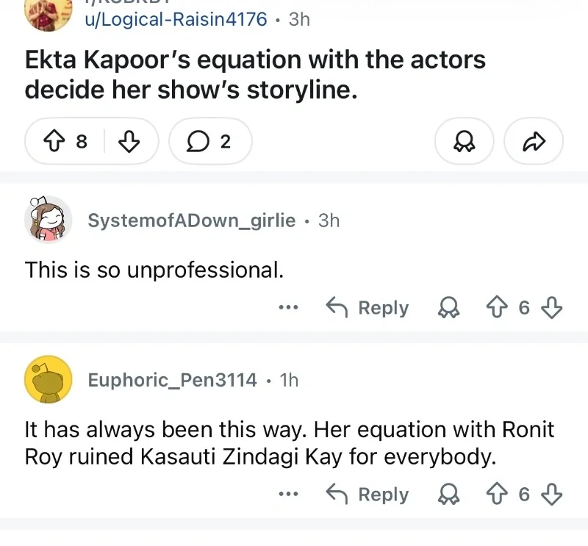
Task: Give an award to the post
Action: pos(465,141)
